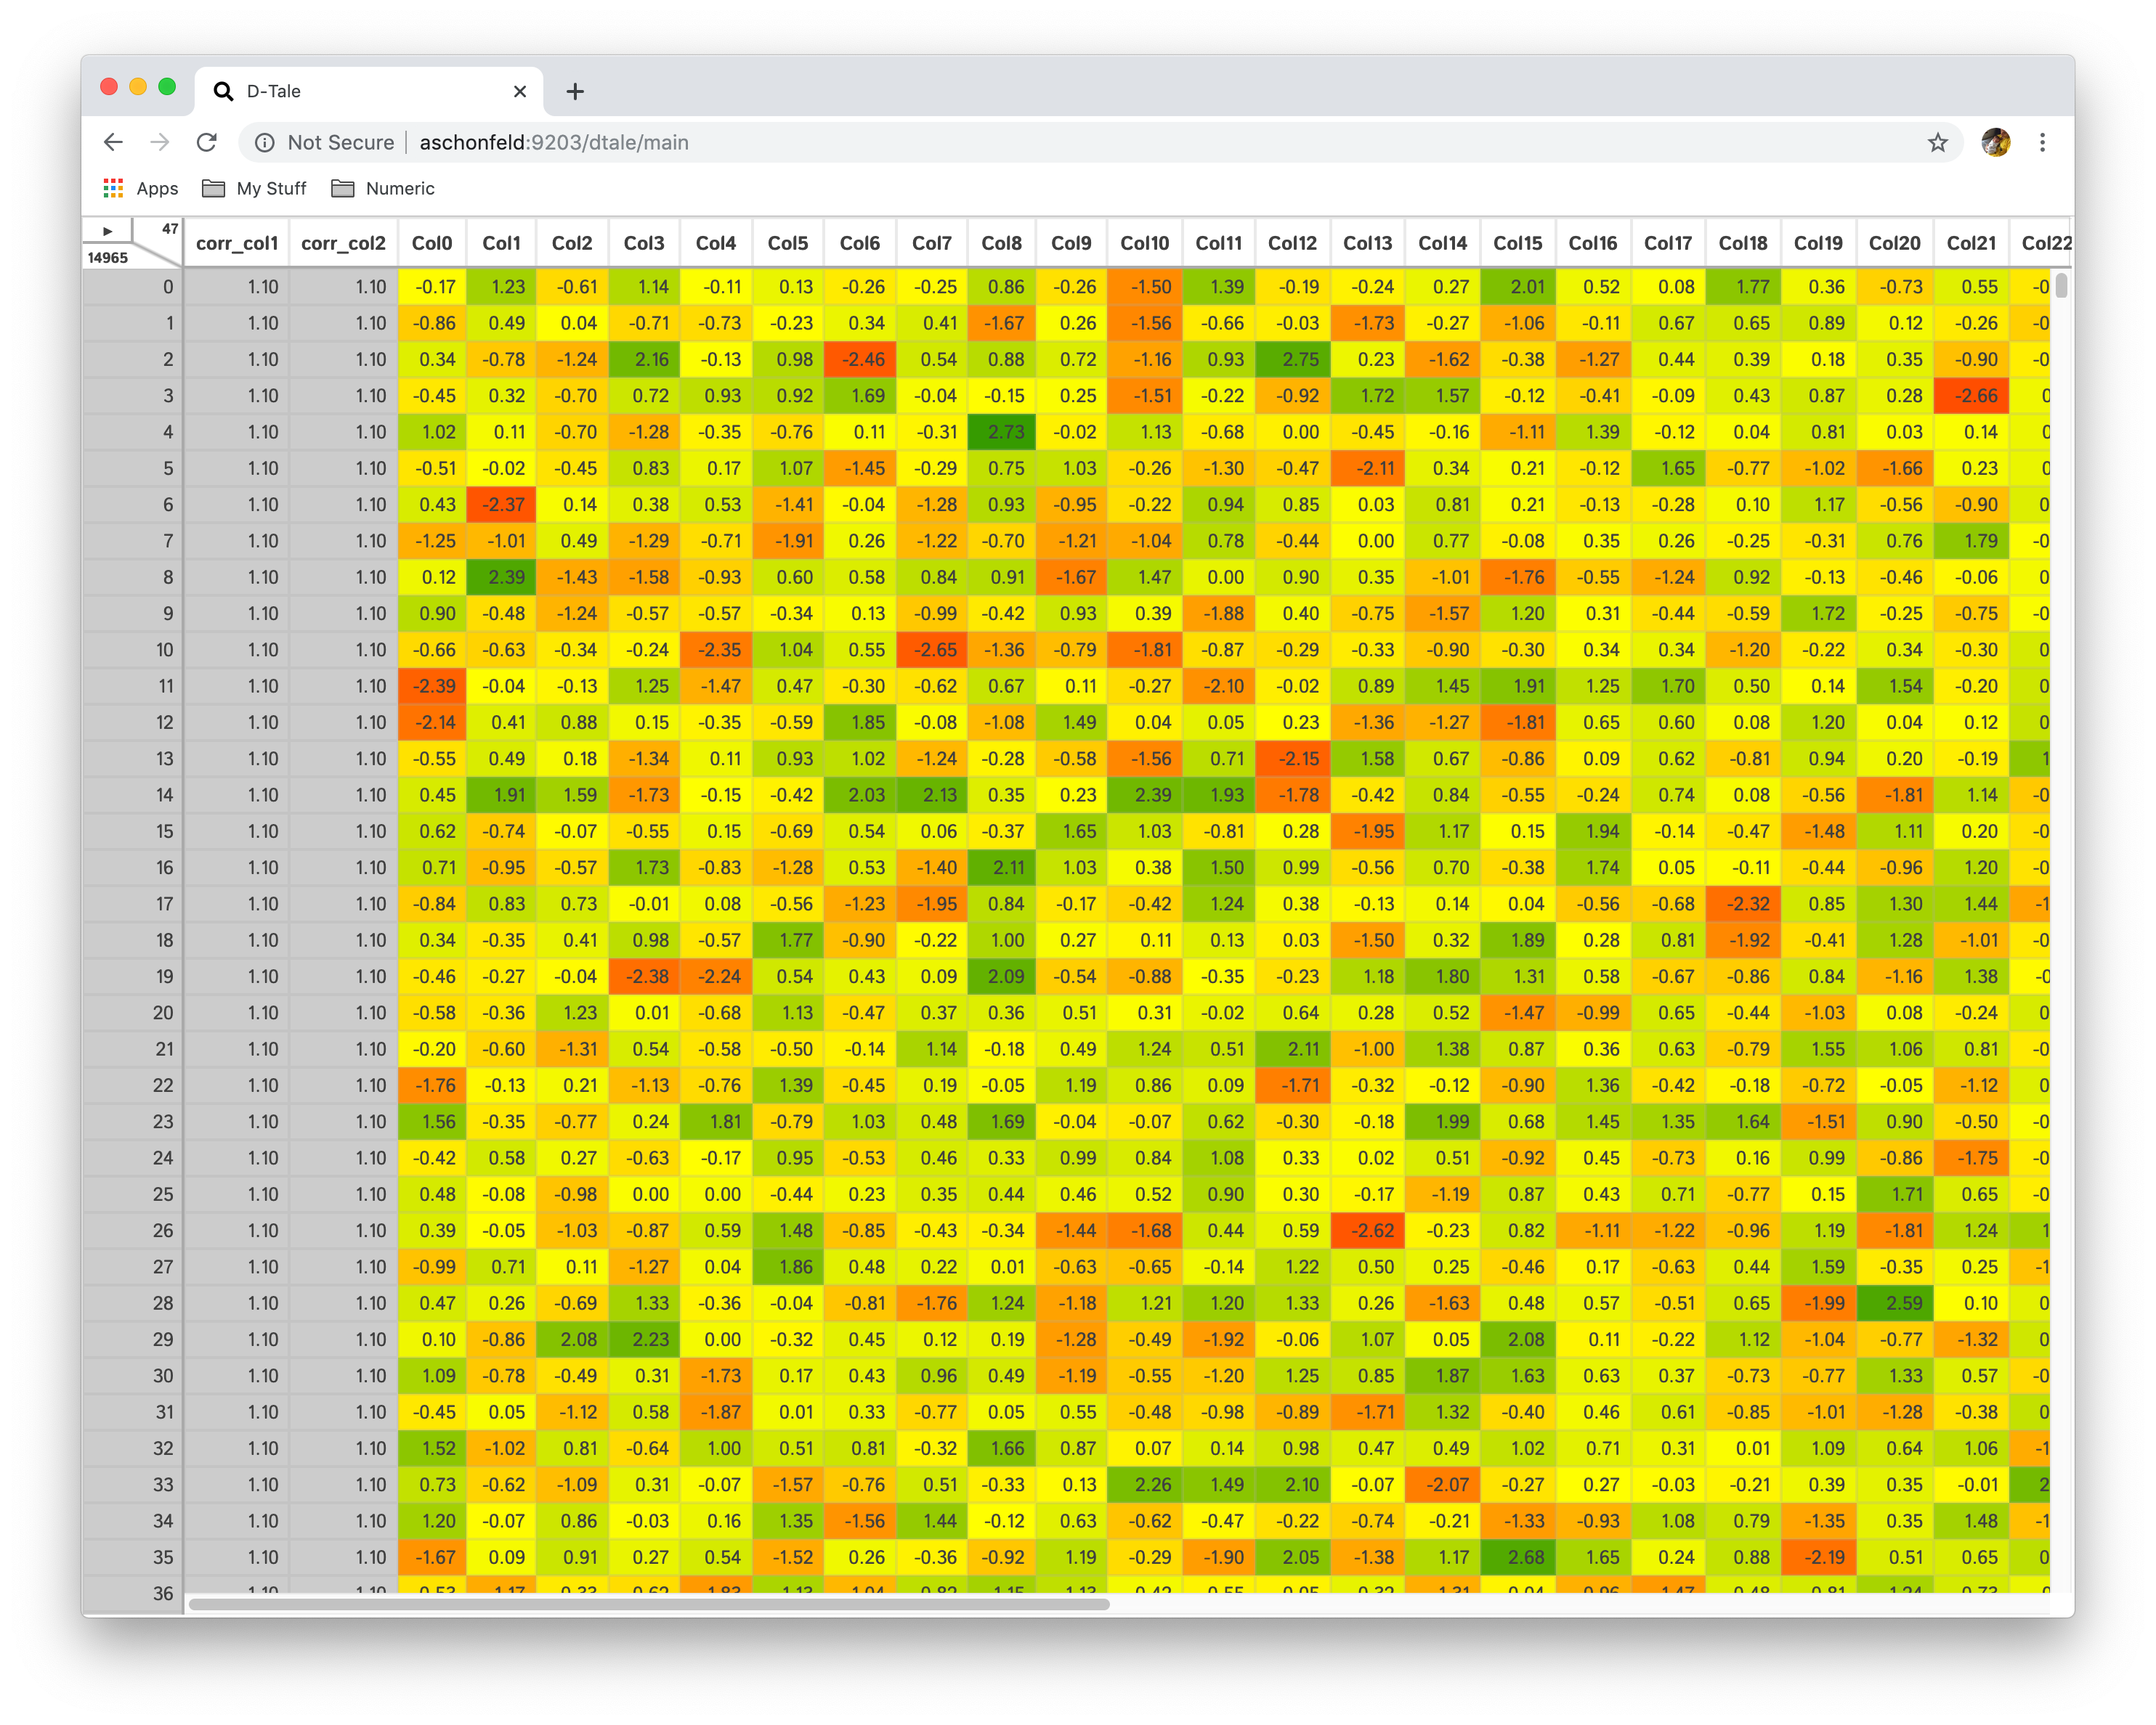This screenshot has height=1725, width=2156.
Task: Click the address bar URL
Action: pos(554,142)
